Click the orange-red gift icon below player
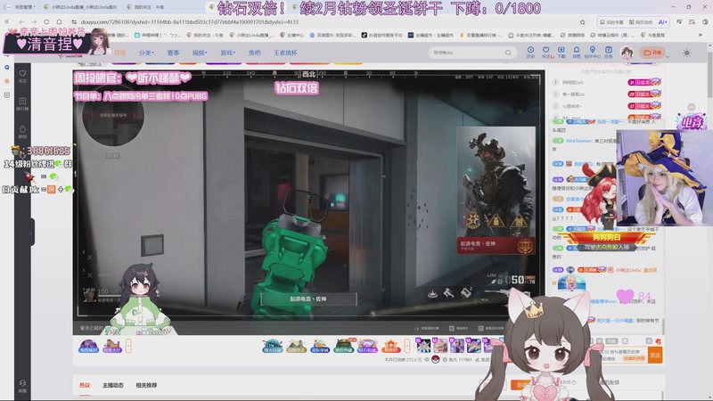 [x=390, y=346]
